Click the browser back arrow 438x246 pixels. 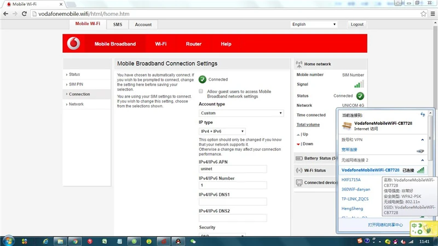(5, 14)
